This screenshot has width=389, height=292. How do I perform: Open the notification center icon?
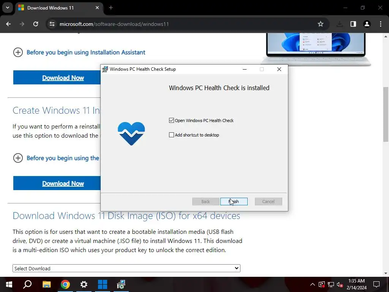[x=376, y=284]
